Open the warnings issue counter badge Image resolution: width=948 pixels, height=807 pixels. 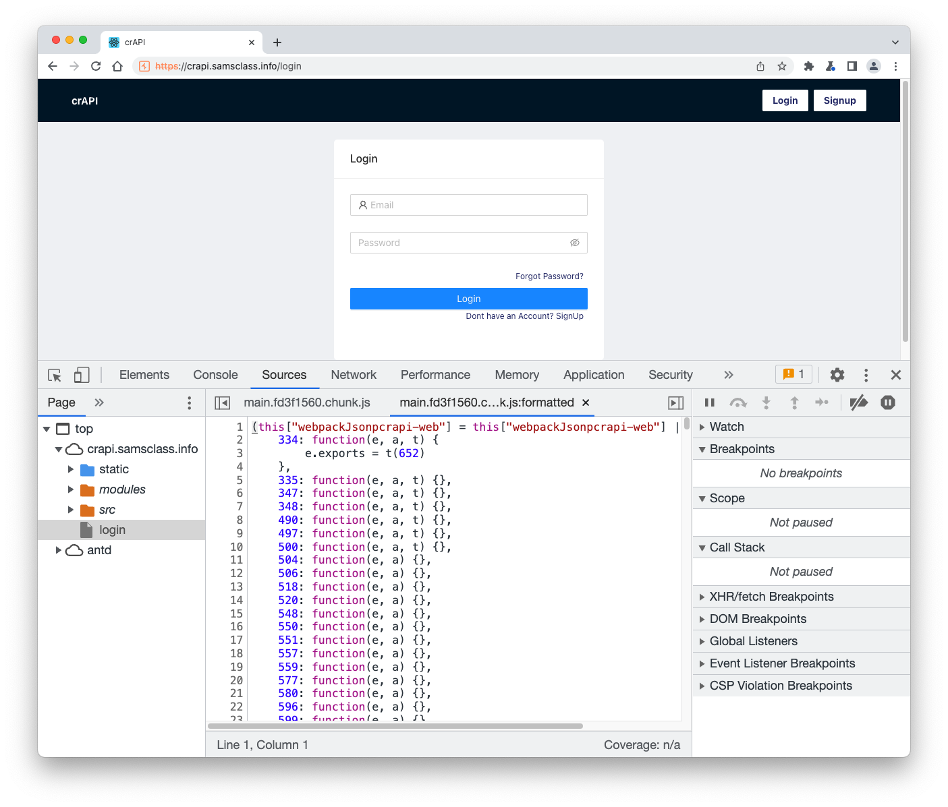[793, 374]
